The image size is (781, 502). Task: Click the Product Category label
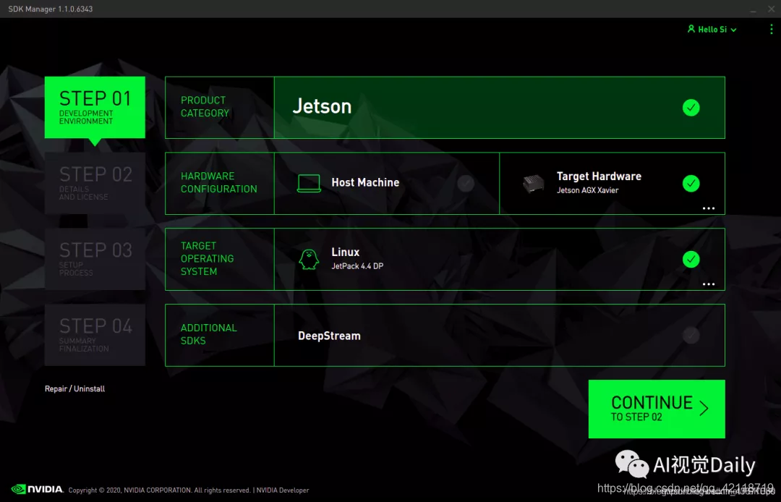[205, 106]
